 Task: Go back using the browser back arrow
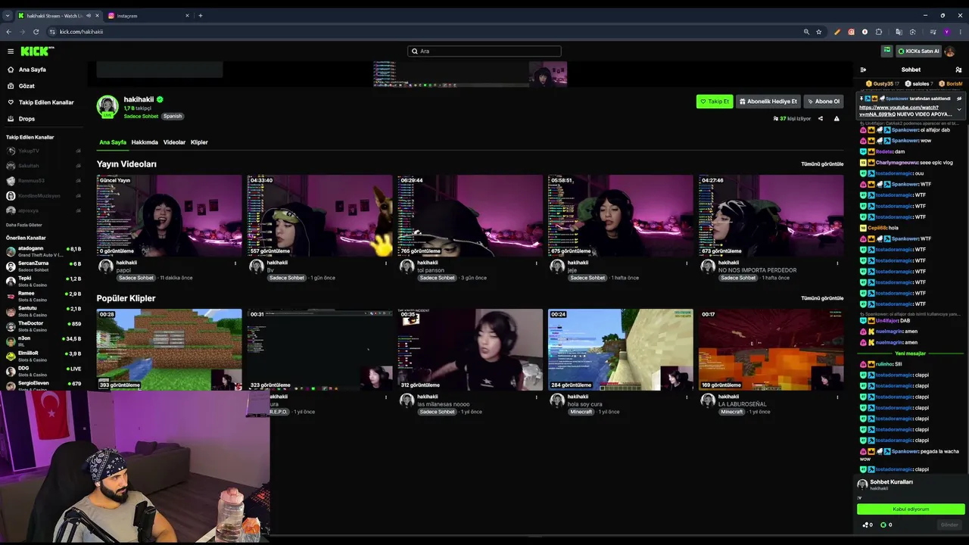(x=8, y=32)
